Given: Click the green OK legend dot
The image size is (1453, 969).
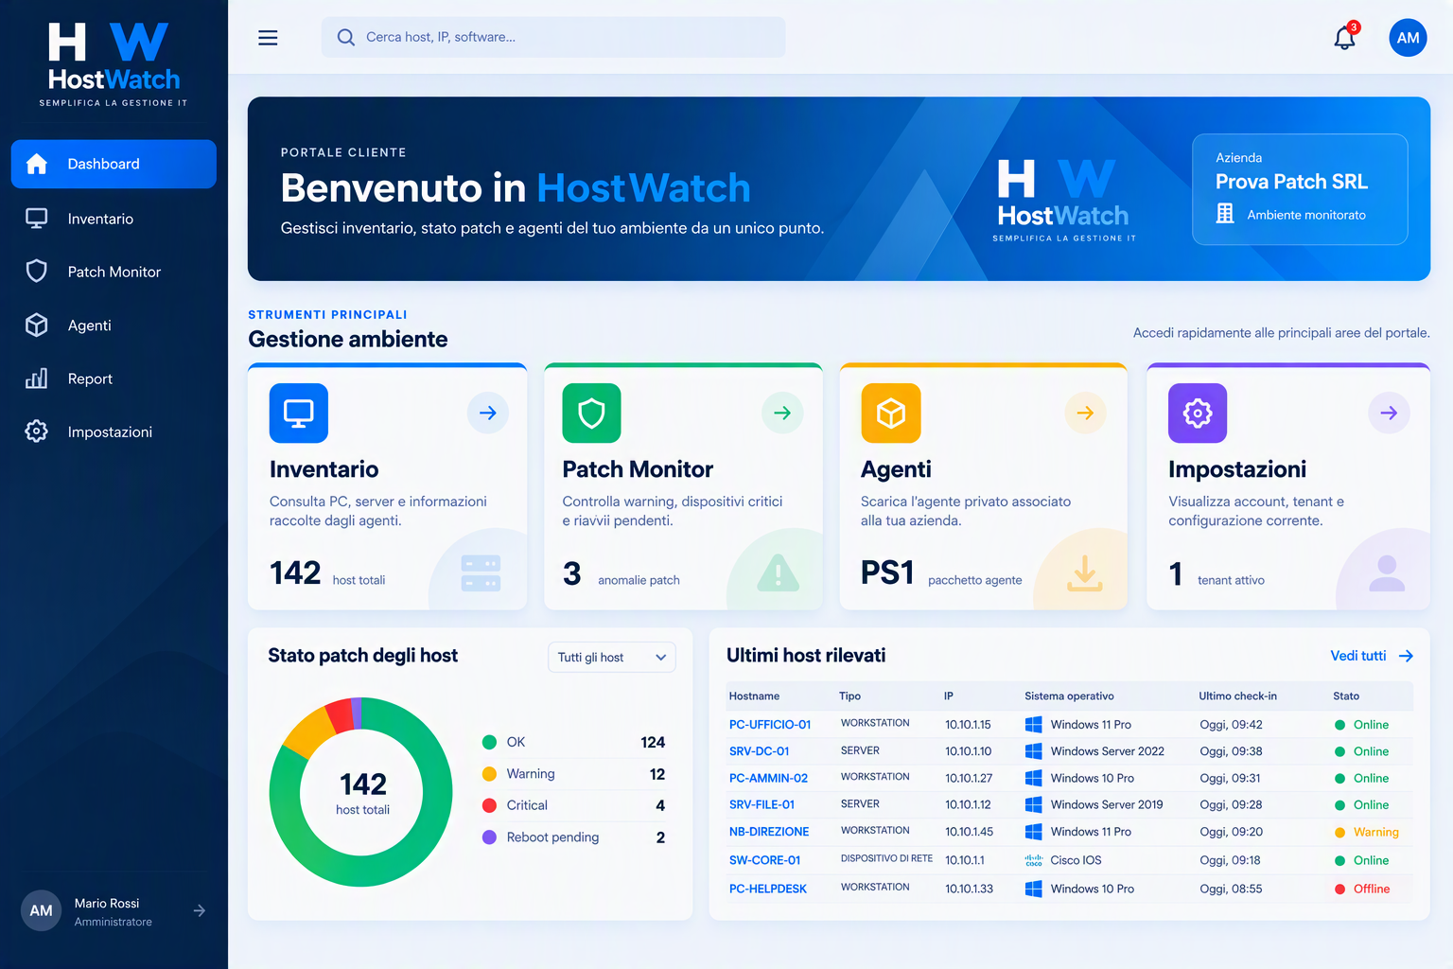Looking at the screenshot, I should pos(489,742).
